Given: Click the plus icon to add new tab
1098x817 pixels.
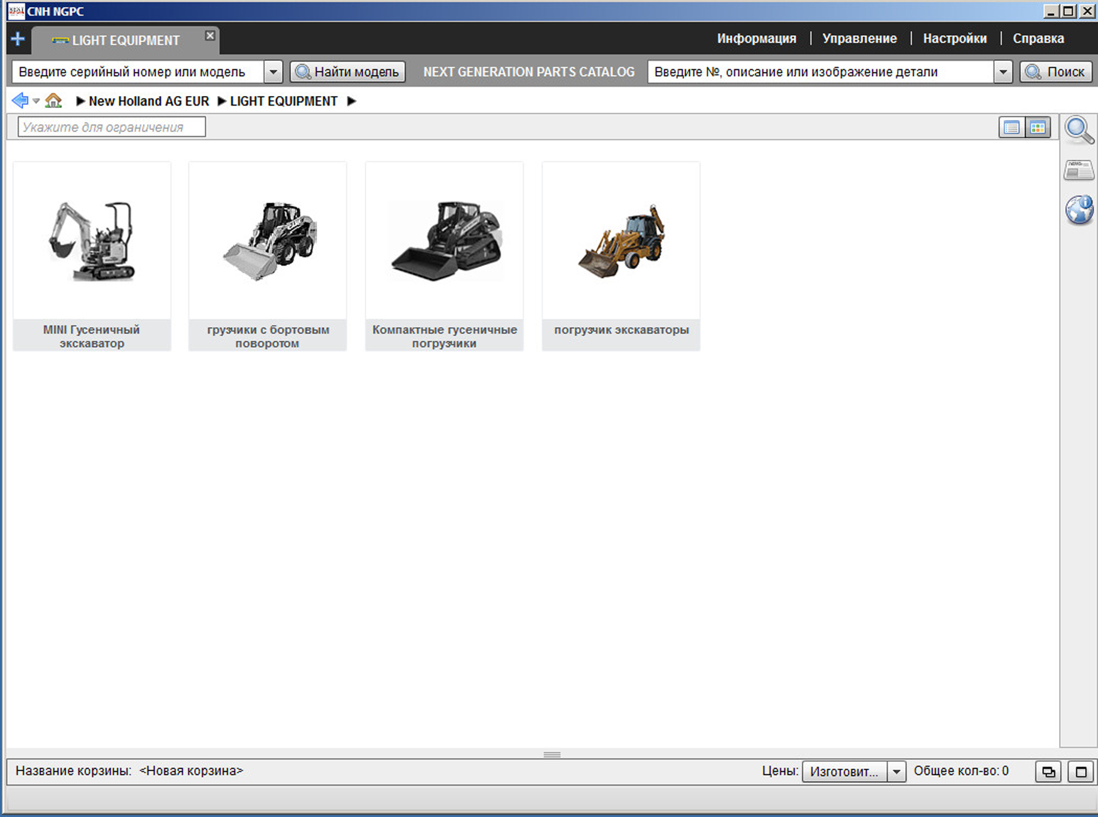Looking at the screenshot, I should click(18, 39).
